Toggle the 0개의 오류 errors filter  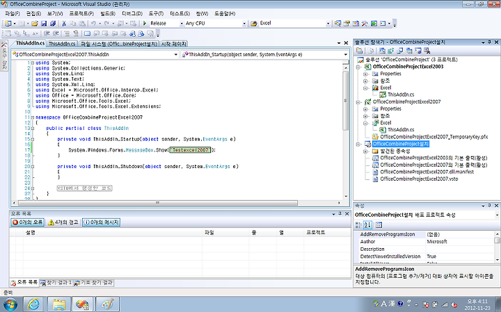pyautogui.click(x=27, y=222)
